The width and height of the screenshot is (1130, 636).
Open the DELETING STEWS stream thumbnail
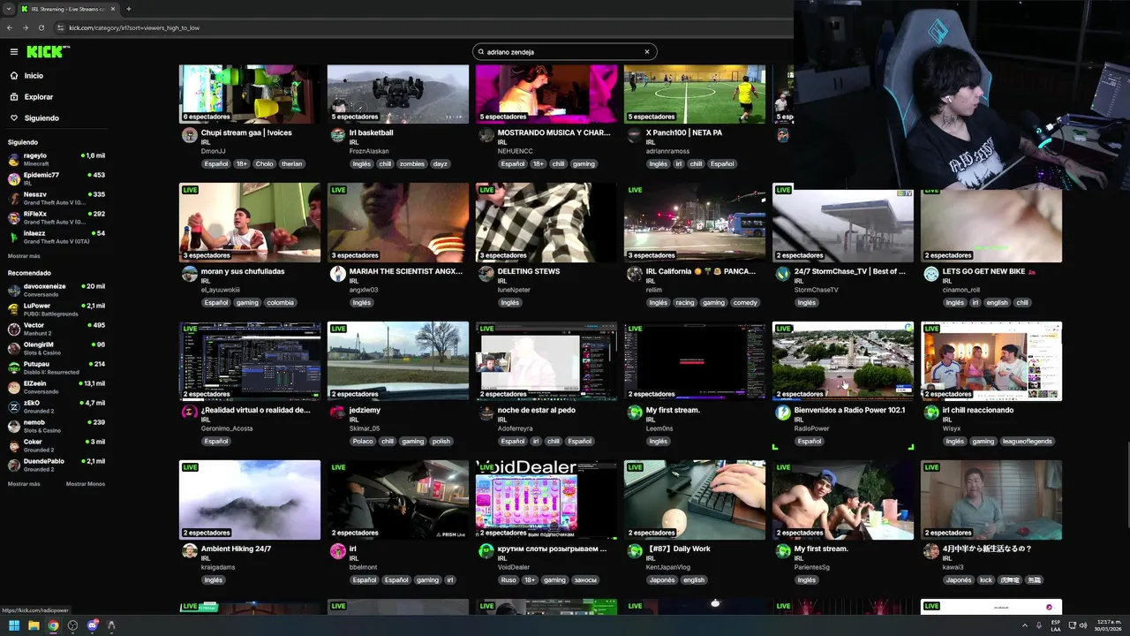pos(546,223)
